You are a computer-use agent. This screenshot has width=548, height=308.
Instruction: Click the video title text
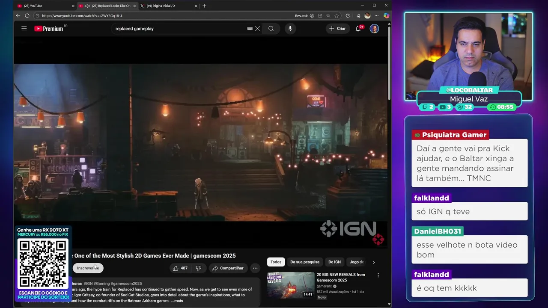(155, 256)
